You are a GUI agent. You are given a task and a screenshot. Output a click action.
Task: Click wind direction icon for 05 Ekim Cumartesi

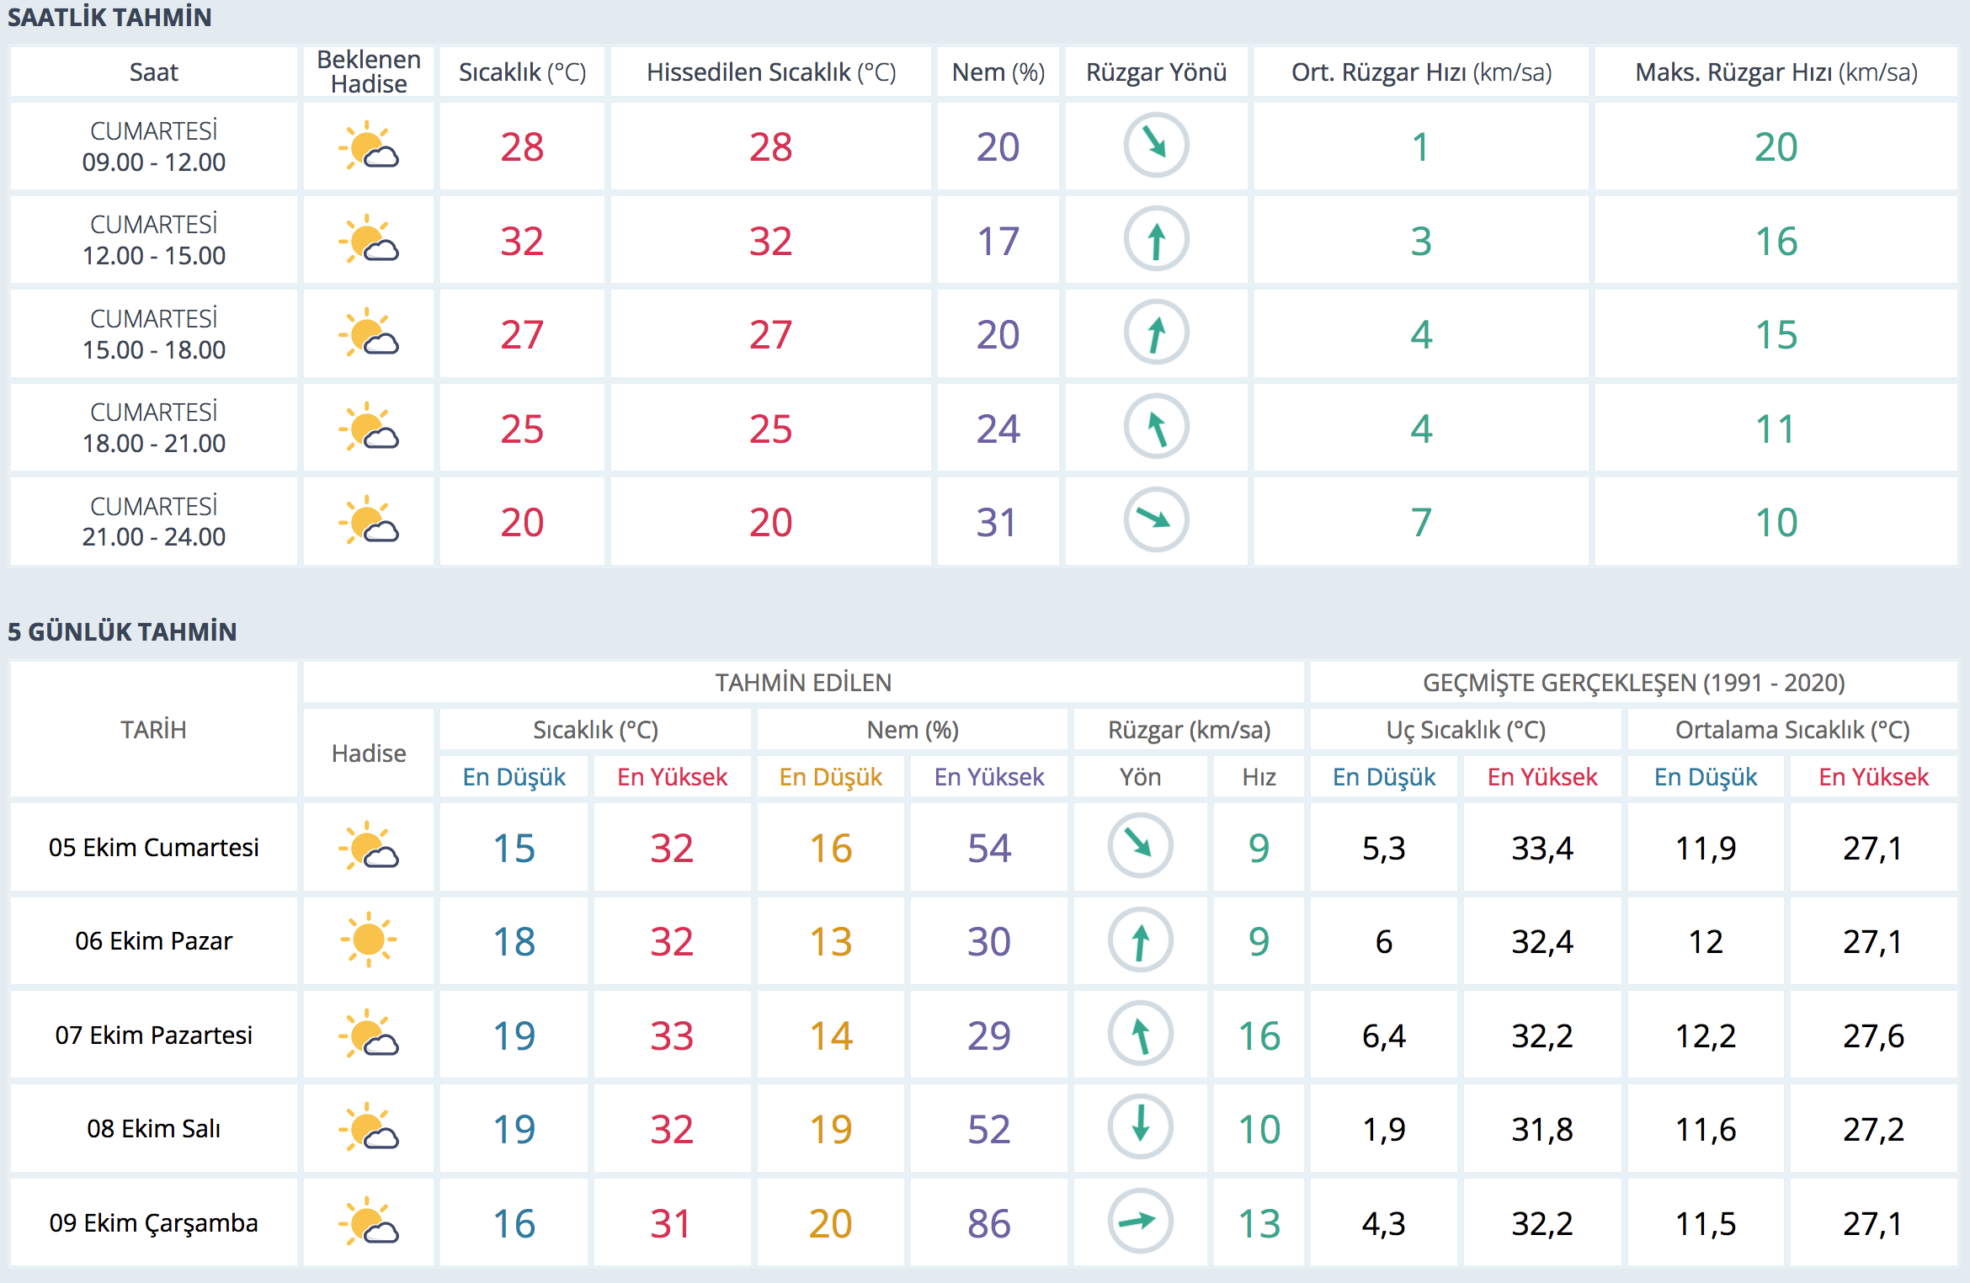tap(1140, 846)
